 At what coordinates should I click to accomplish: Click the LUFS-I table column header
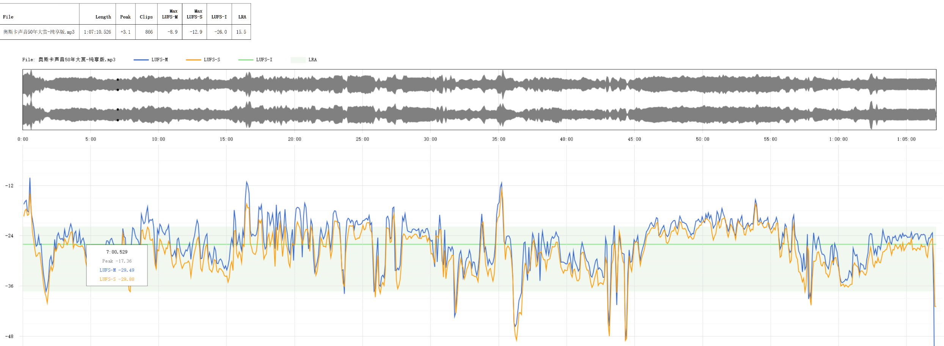point(219,17)
